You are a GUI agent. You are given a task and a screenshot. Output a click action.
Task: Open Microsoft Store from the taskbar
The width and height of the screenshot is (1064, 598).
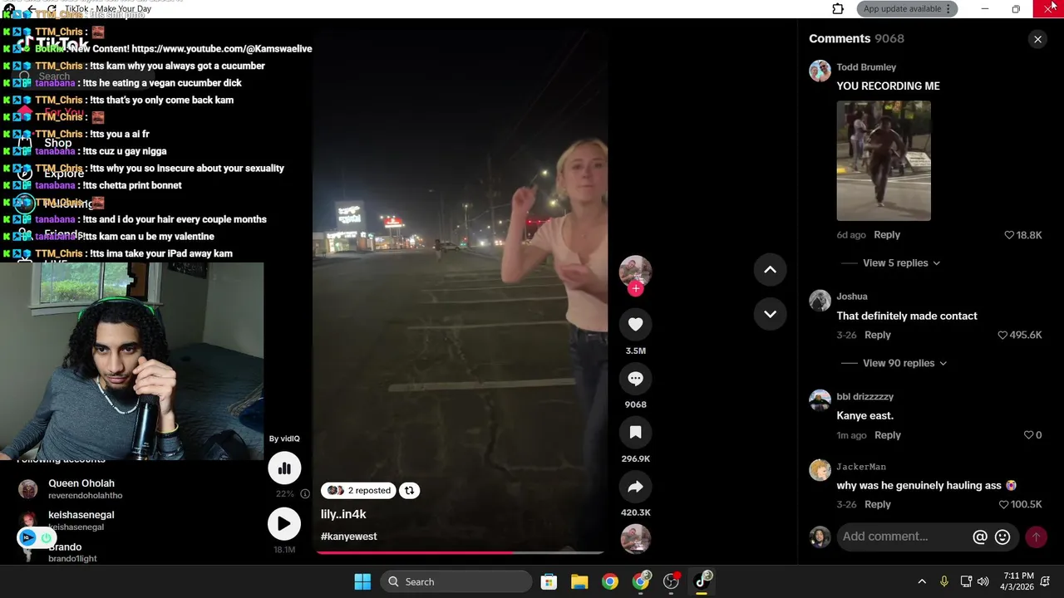pos(549,581)
